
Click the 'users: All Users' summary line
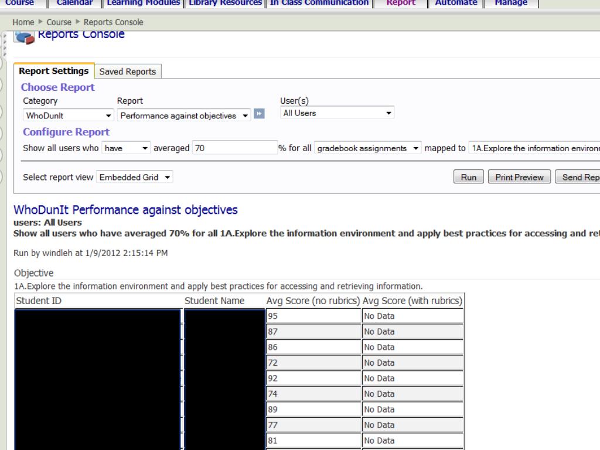coord(47,222)
